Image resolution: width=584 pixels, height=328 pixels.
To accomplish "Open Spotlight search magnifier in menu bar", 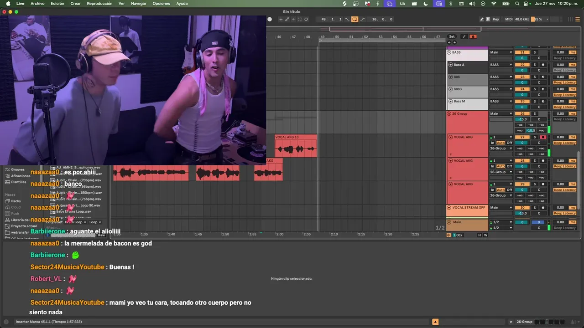I will [x=517, y=3].
